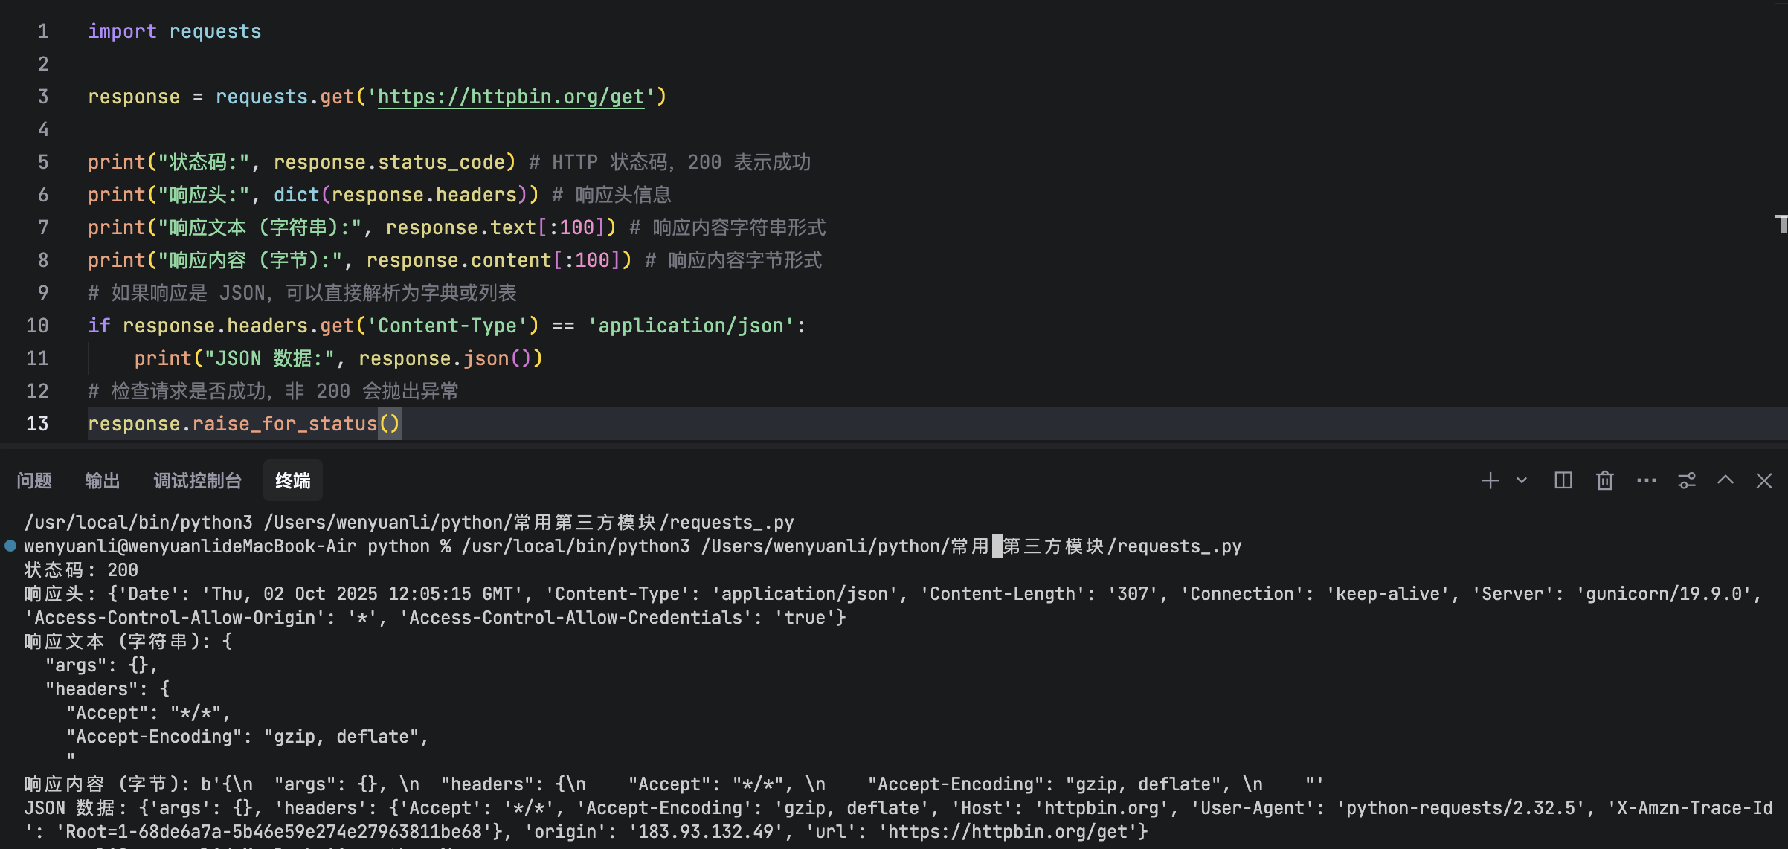Place cursor at raise_for_status parentheses
The image size is (1788, 849).
pos(390,424)
